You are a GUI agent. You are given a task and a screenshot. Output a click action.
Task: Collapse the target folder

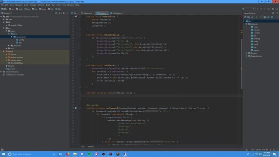[x=4, y=51]
